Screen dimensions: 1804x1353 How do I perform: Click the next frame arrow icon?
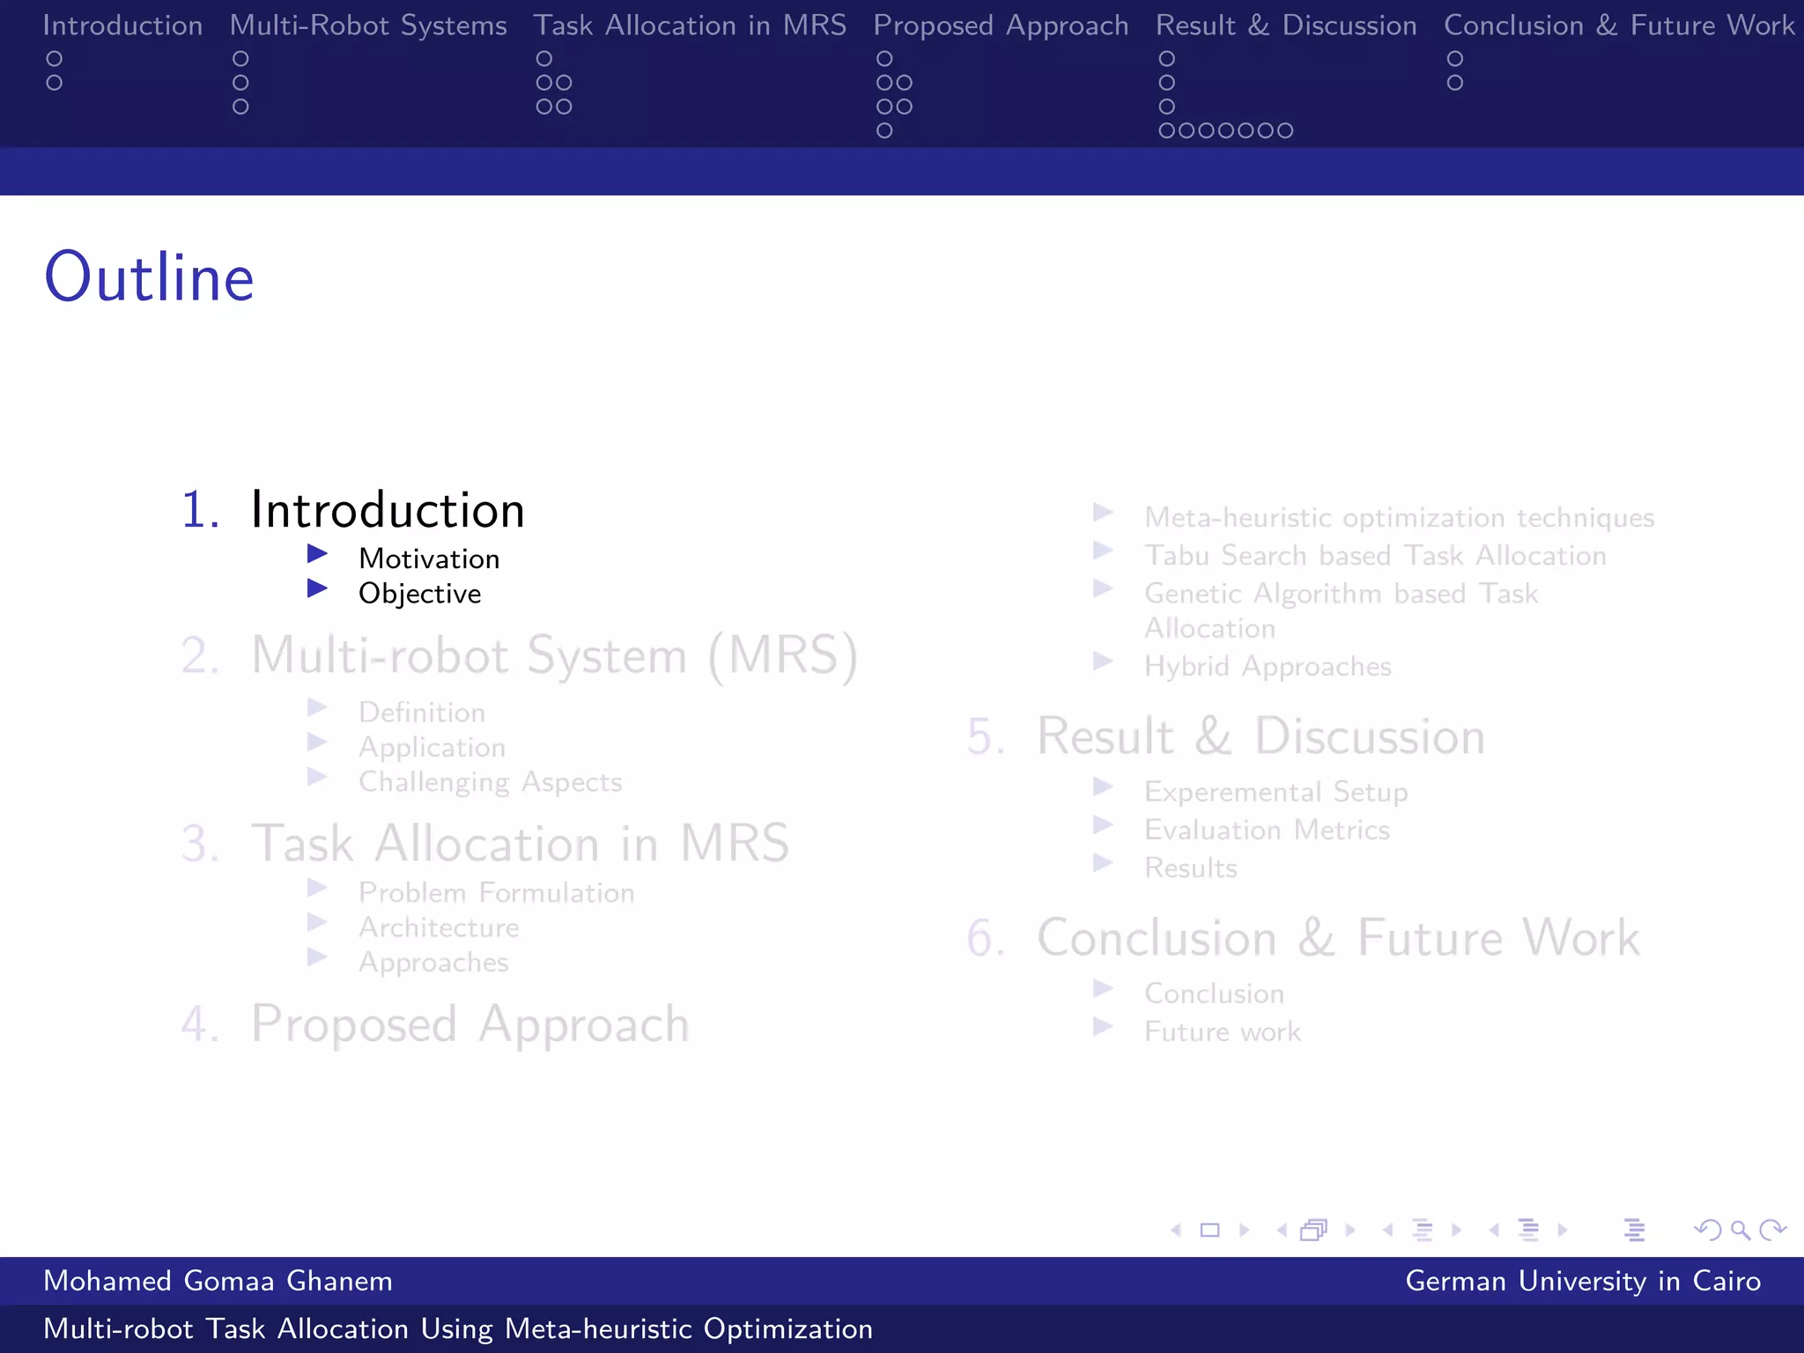(1350, 1231)
